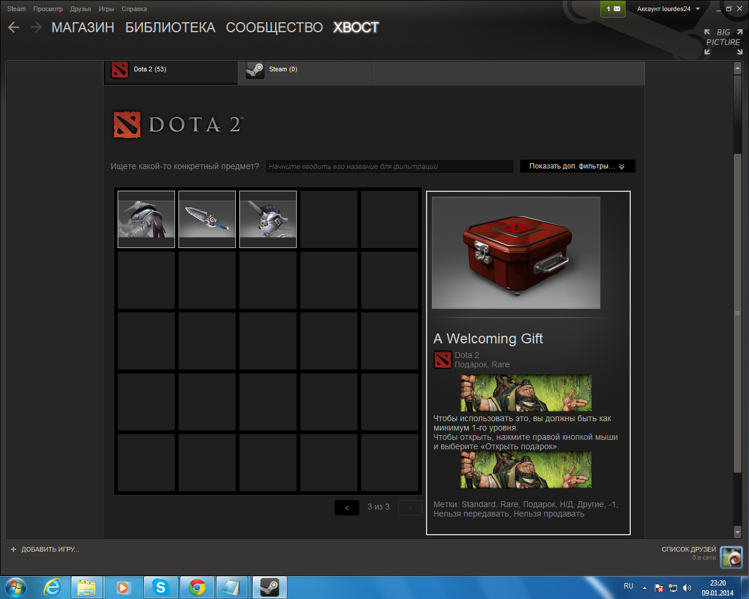This screenshot has height=599, width=749.
Task: Open the Игры menu
Action: pyautogui.click(x=106, y=9)
